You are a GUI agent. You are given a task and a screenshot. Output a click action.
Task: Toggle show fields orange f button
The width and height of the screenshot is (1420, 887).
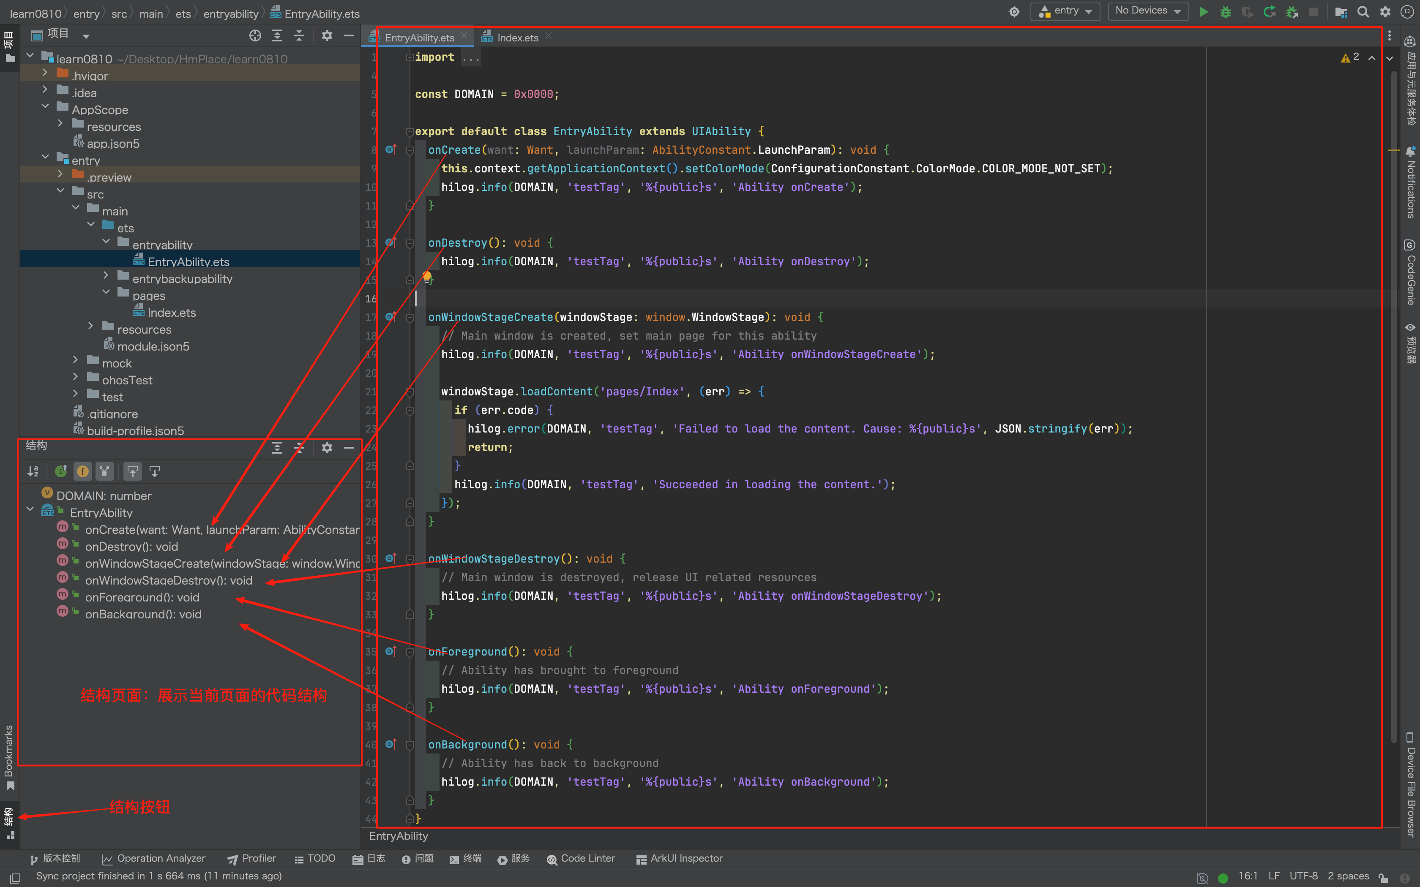(83, 471)
